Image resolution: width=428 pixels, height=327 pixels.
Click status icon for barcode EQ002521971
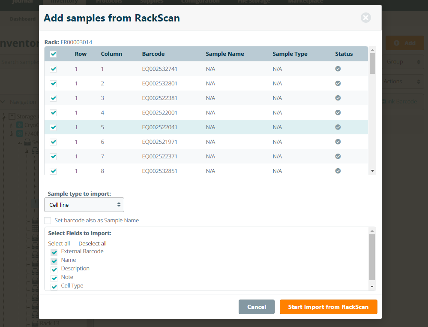(338, 142)
